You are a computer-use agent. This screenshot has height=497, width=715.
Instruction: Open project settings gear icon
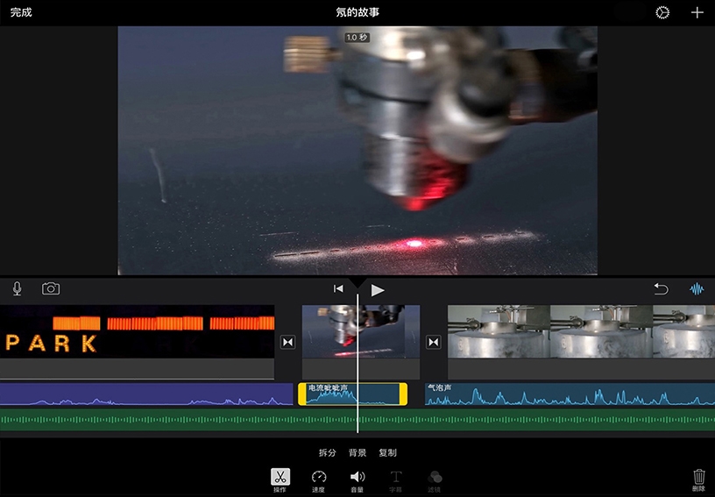tap(662, 13)
